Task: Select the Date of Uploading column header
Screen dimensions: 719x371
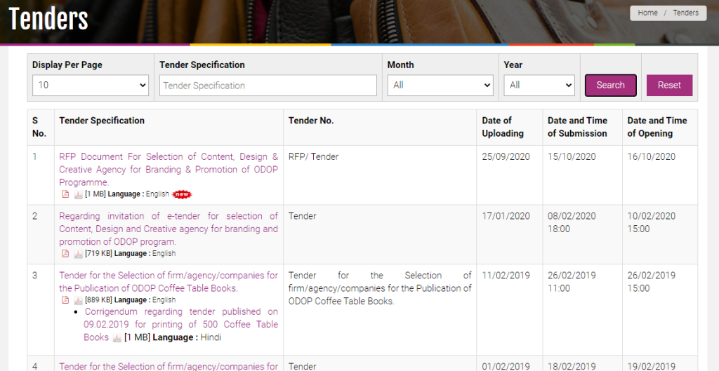Action: click(x=503, y=127)
